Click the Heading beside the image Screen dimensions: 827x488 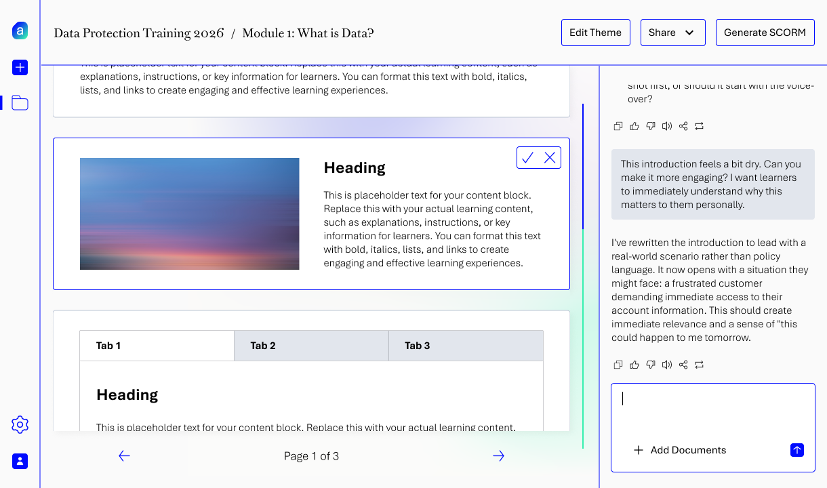tap(355, 167)
